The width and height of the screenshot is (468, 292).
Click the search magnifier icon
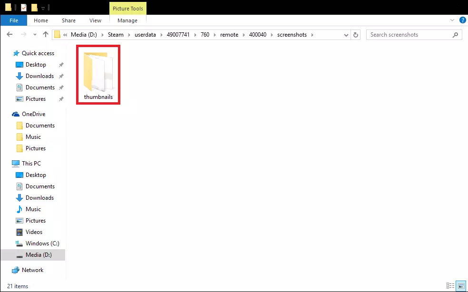pos(455,35)
